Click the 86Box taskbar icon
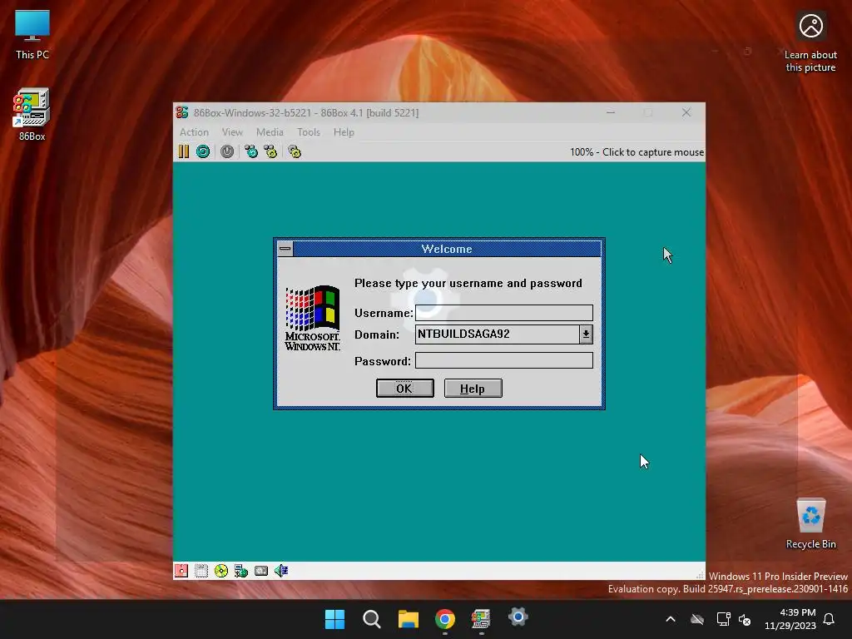The image size is (852, 639). 482,619
